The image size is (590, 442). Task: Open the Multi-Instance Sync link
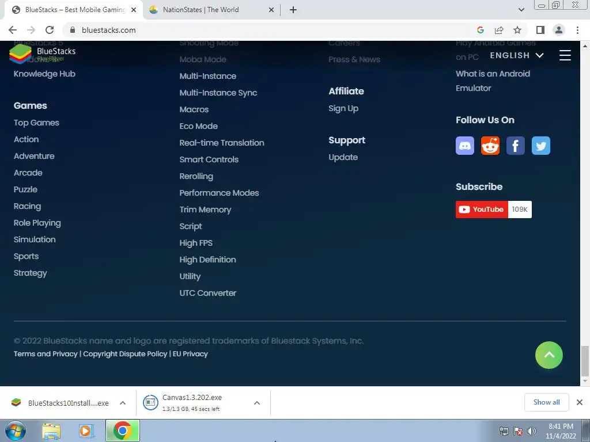pyautogui.click(x=218, y=93)
